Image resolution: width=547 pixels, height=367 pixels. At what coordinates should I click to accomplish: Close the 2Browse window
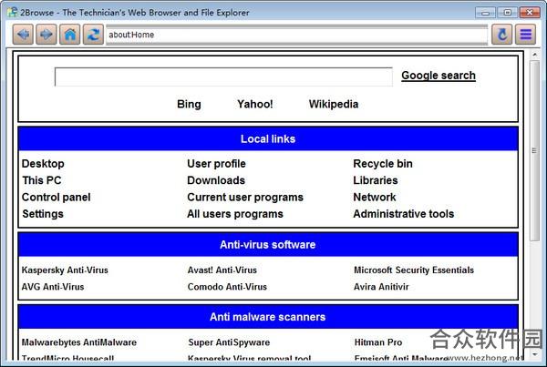click(x=530, y=13)
